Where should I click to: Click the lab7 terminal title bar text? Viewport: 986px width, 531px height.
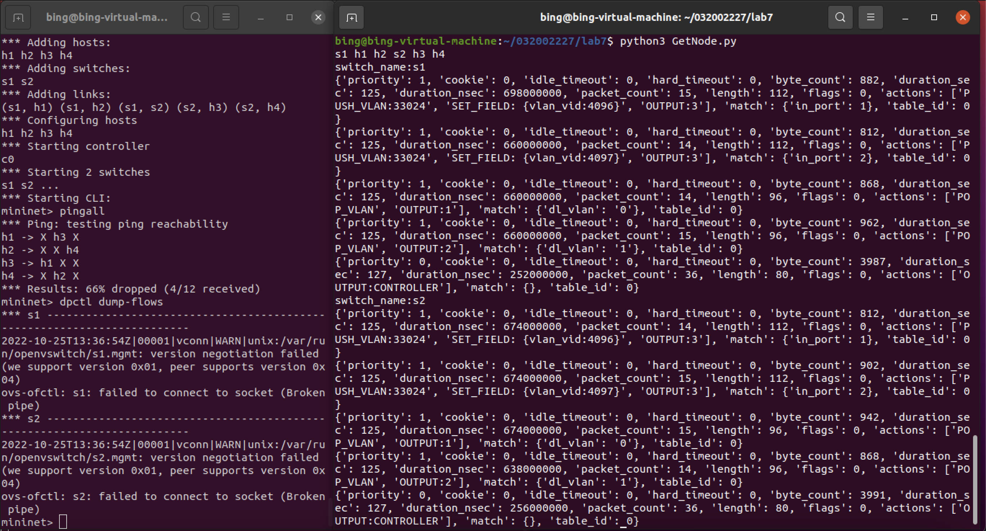[656, 18]
